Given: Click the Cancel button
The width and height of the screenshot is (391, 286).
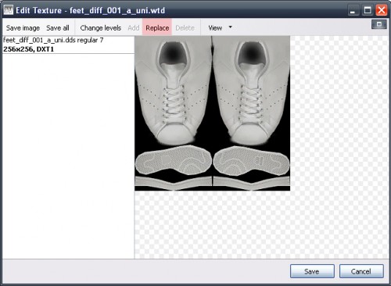Looking at the screenshot, I should click(361, 271).
